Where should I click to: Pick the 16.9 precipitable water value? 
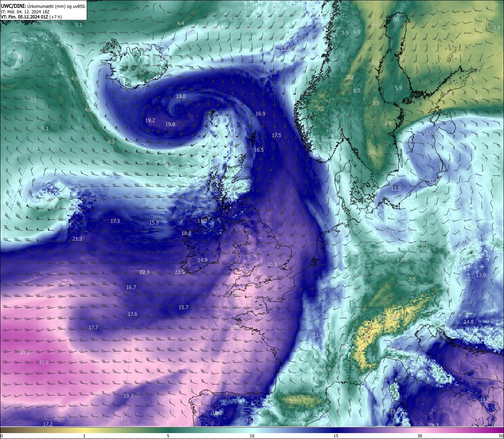tap(260, 113)
